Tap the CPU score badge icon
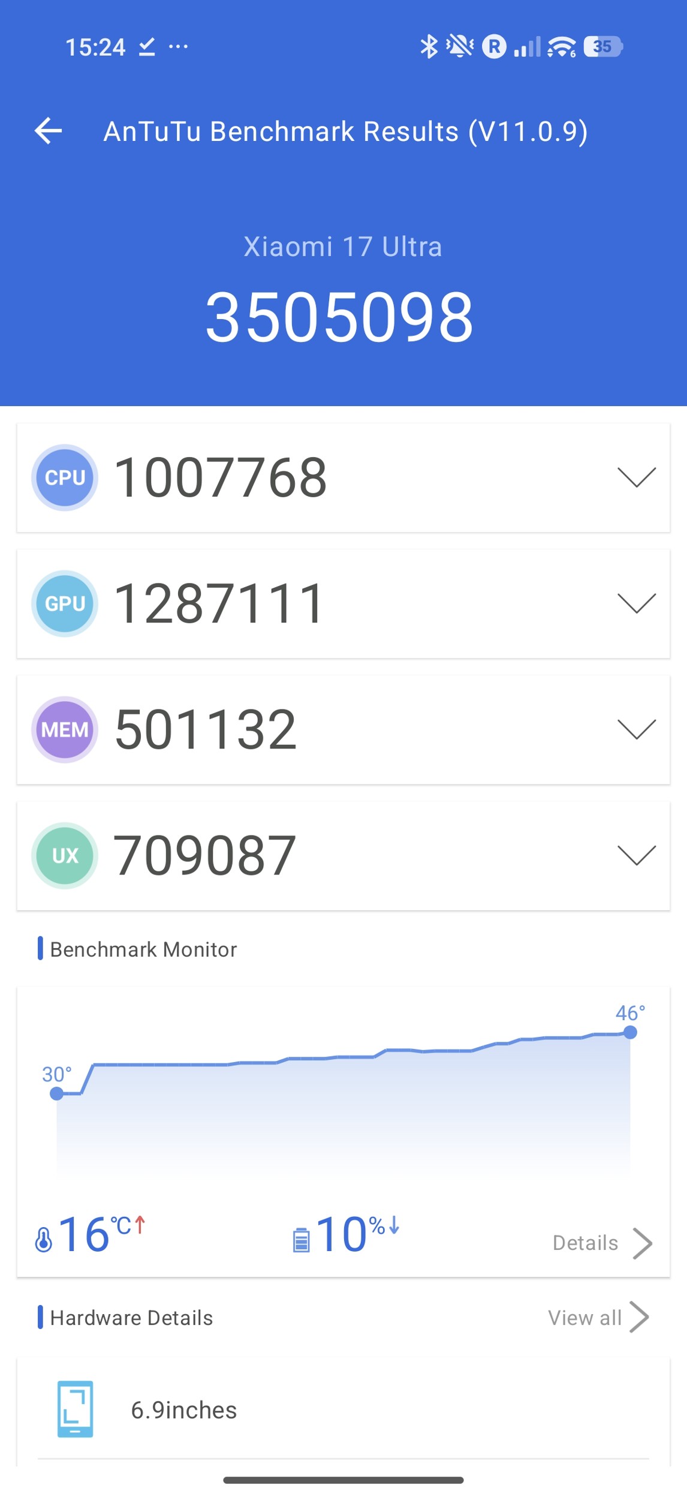 tap(65, 477)
